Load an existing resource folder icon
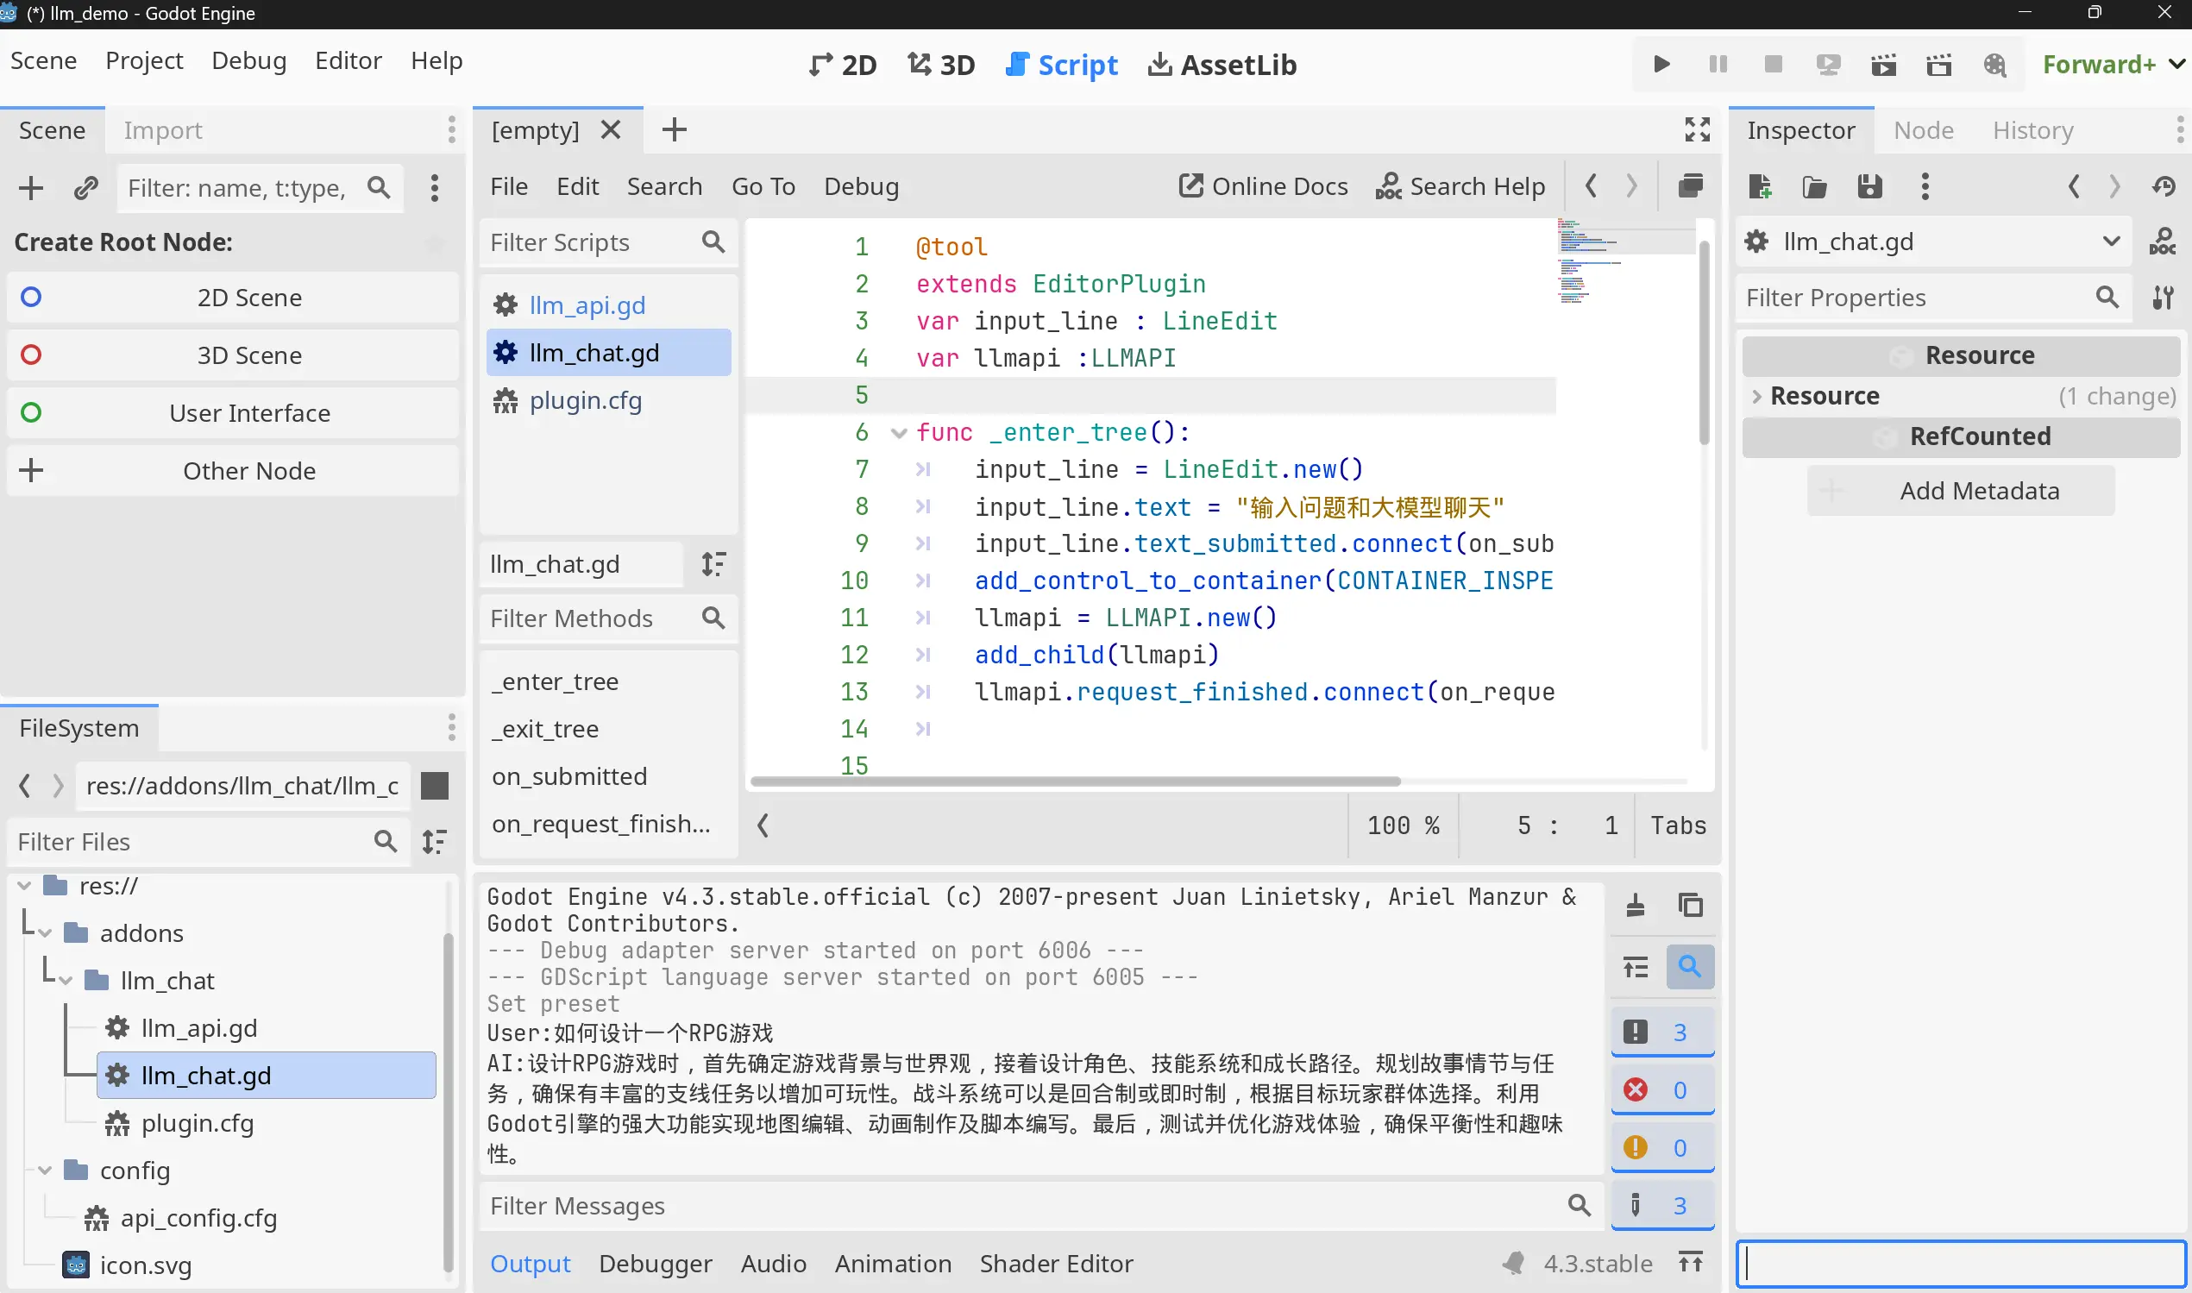Viewport: 2192px width, 1293px height. [1815, 185]
